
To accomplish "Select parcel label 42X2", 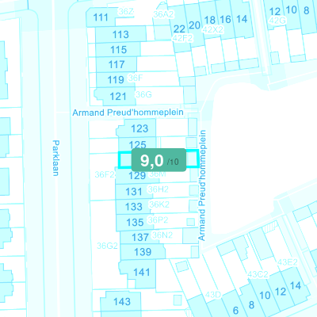I will tap(213, 30).
